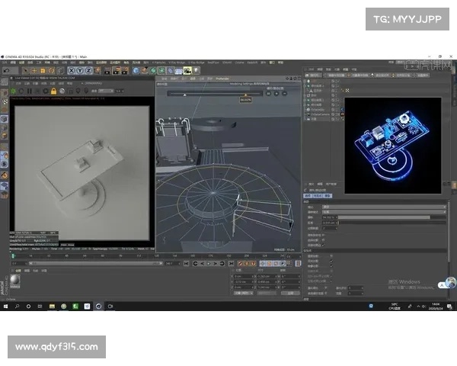The width and height of the screenshot is (457, 366).
Task: Click Render to Picture Viewer icon
Action: click(x=116, y=71)
